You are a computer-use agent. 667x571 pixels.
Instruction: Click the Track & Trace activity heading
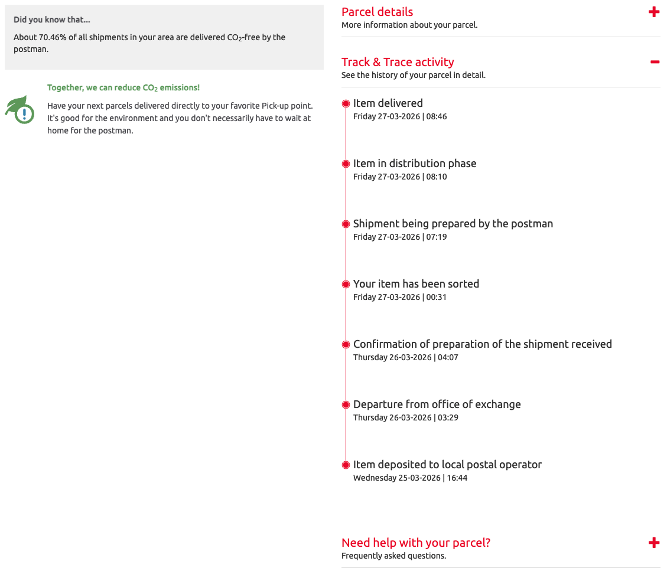(x=398, y=62)
